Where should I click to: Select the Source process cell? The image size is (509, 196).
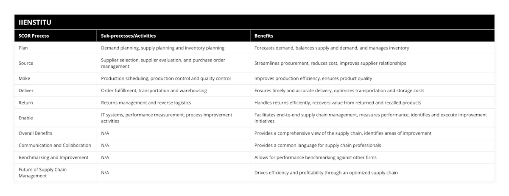tap(26, 63)
